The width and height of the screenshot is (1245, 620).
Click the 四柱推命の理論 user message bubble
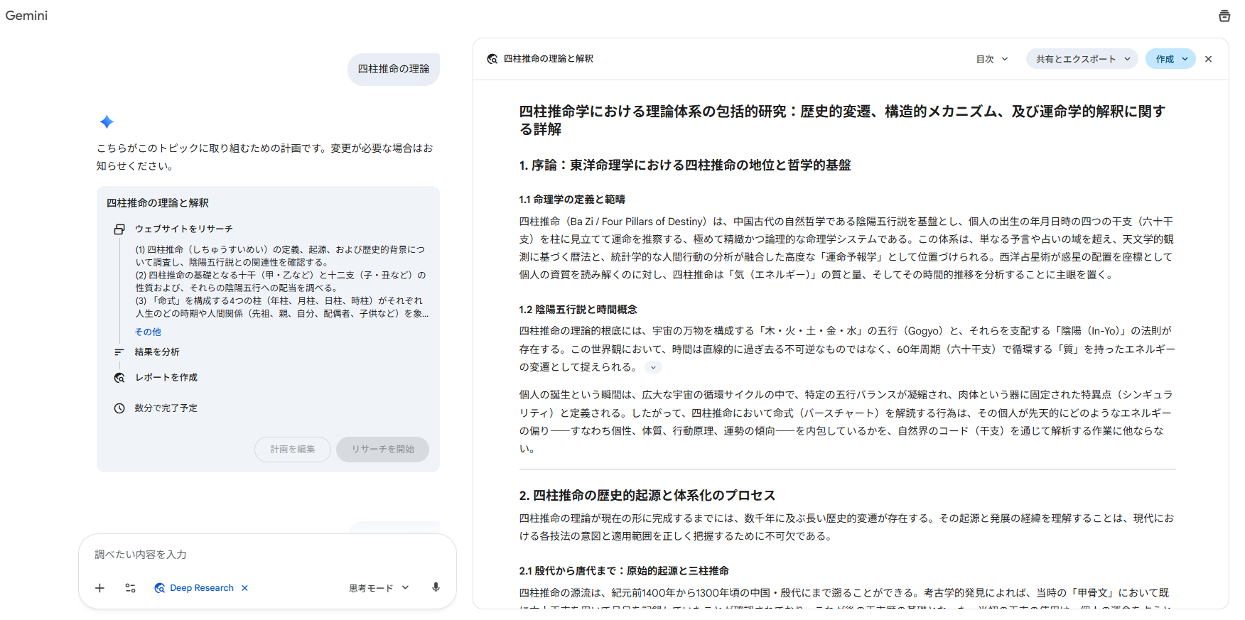(x=394, y=69)
